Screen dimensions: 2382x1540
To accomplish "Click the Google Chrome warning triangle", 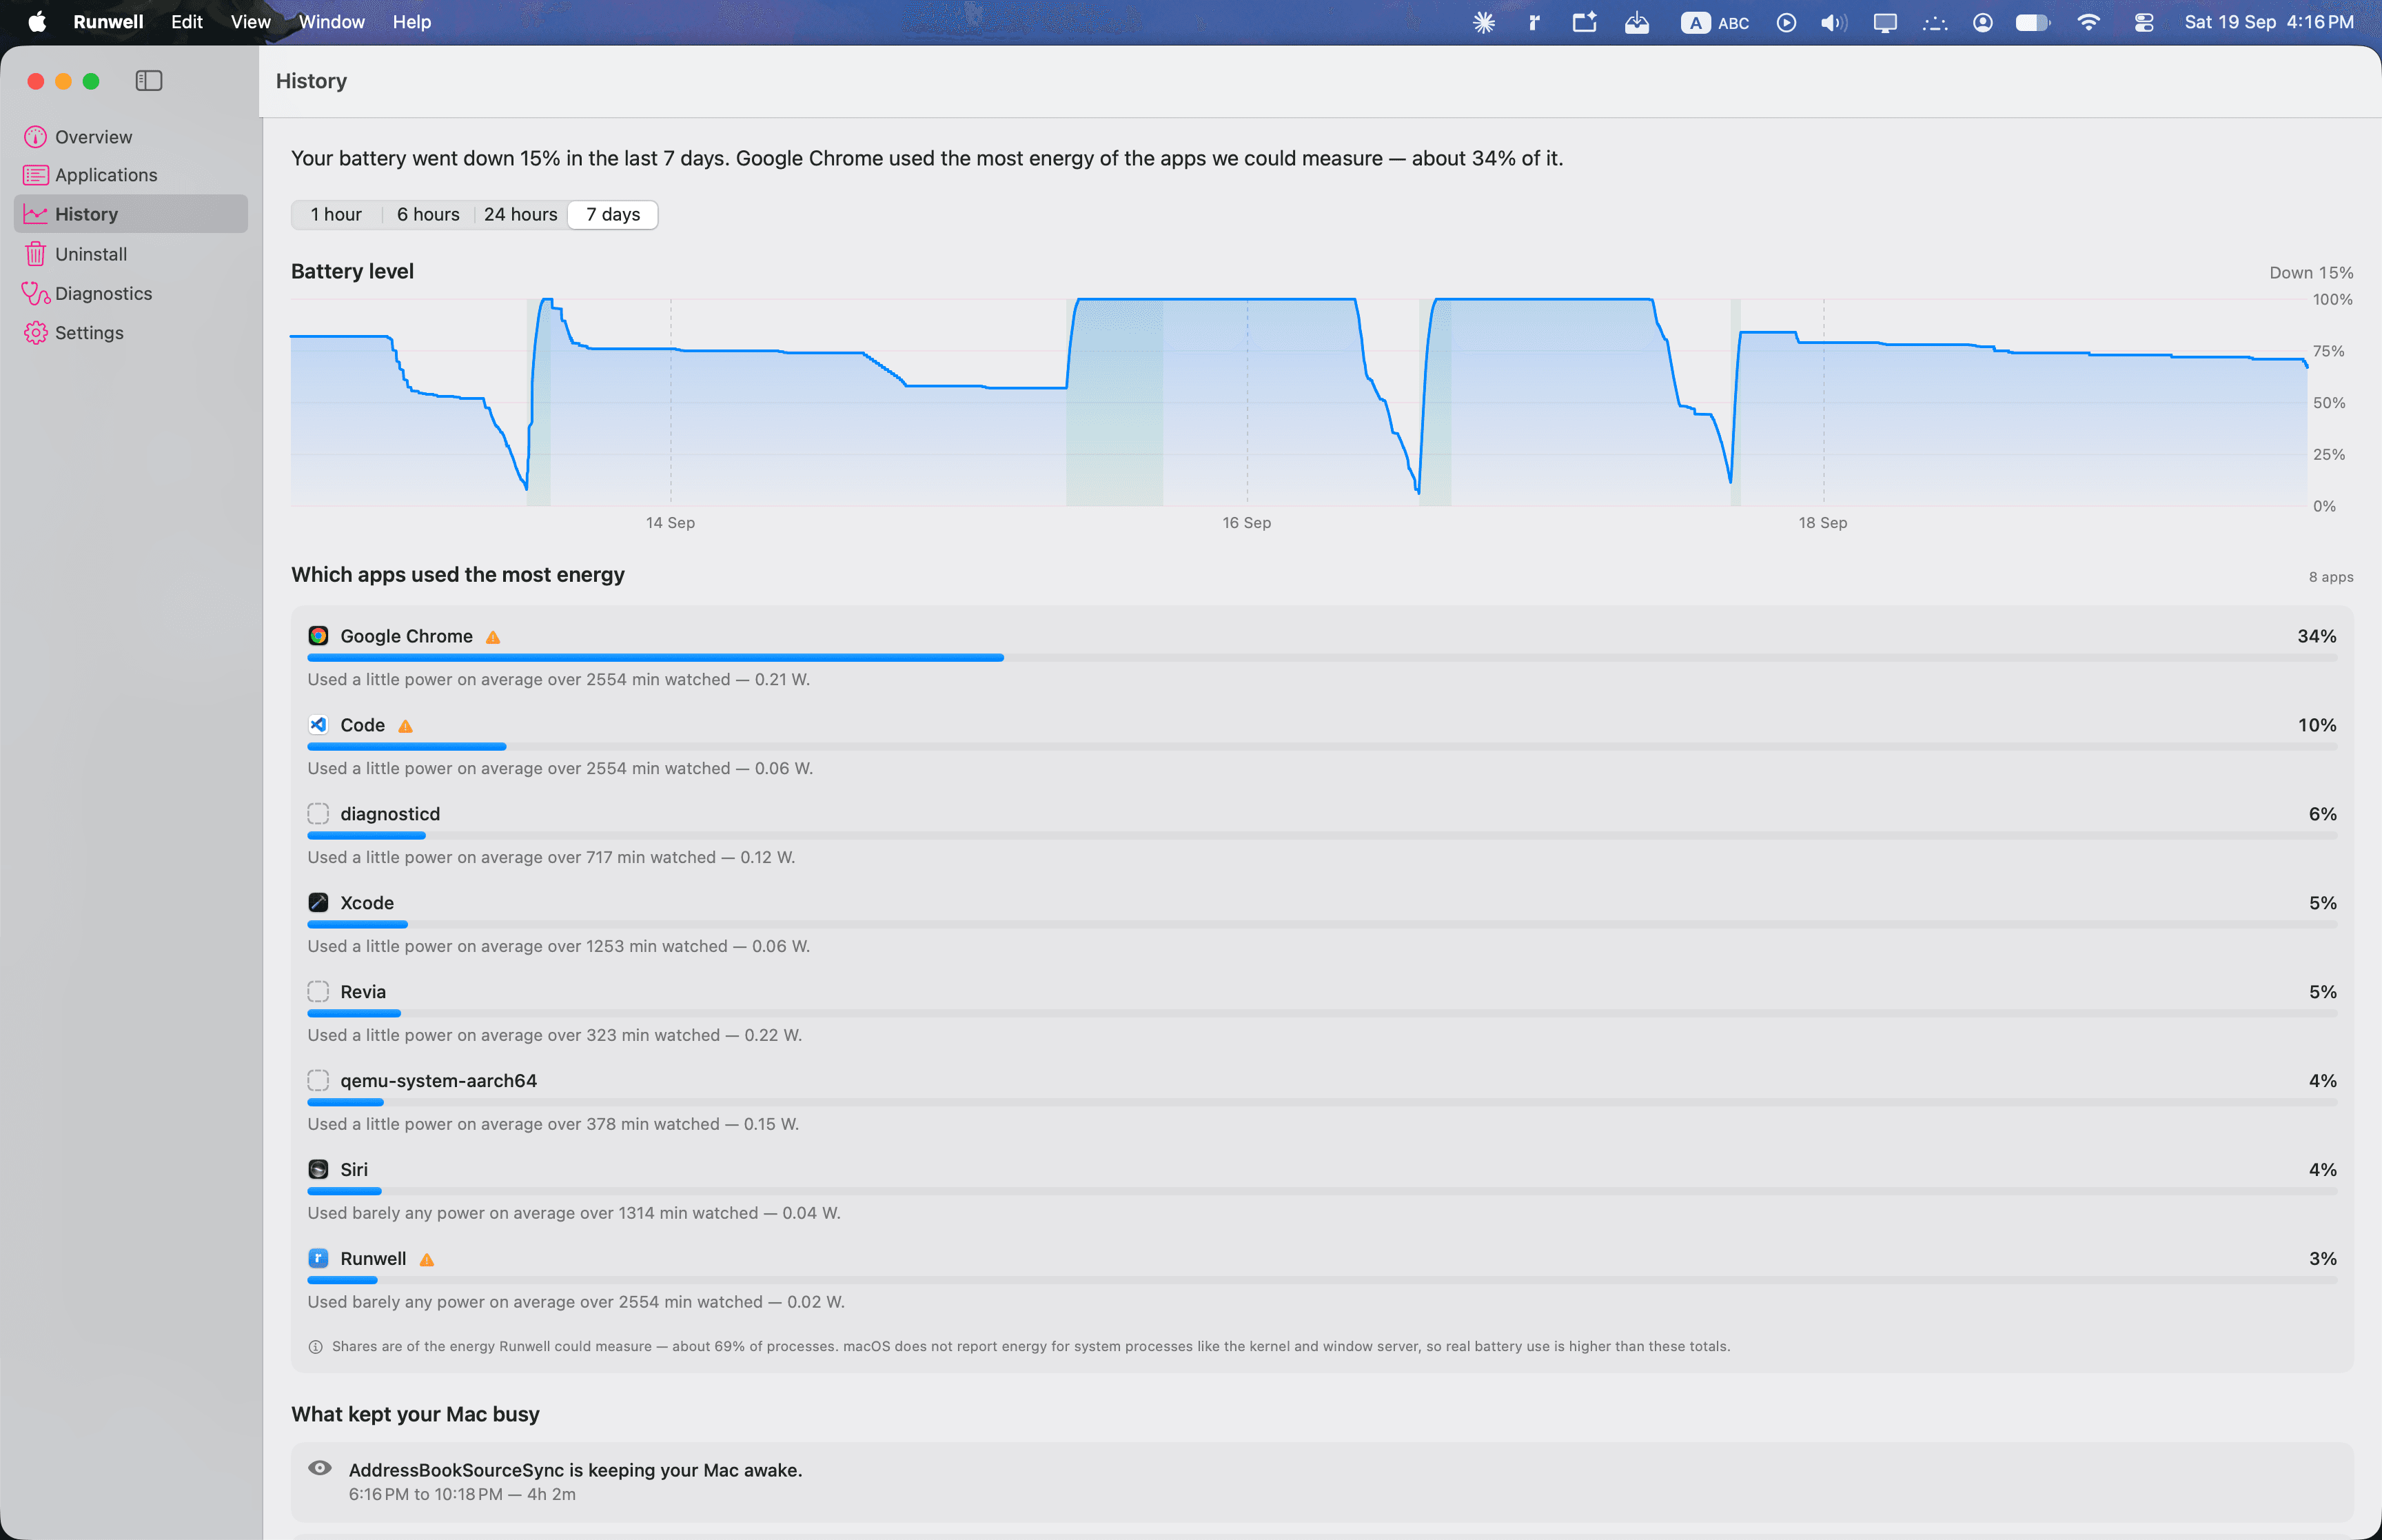I will (493, 637).
